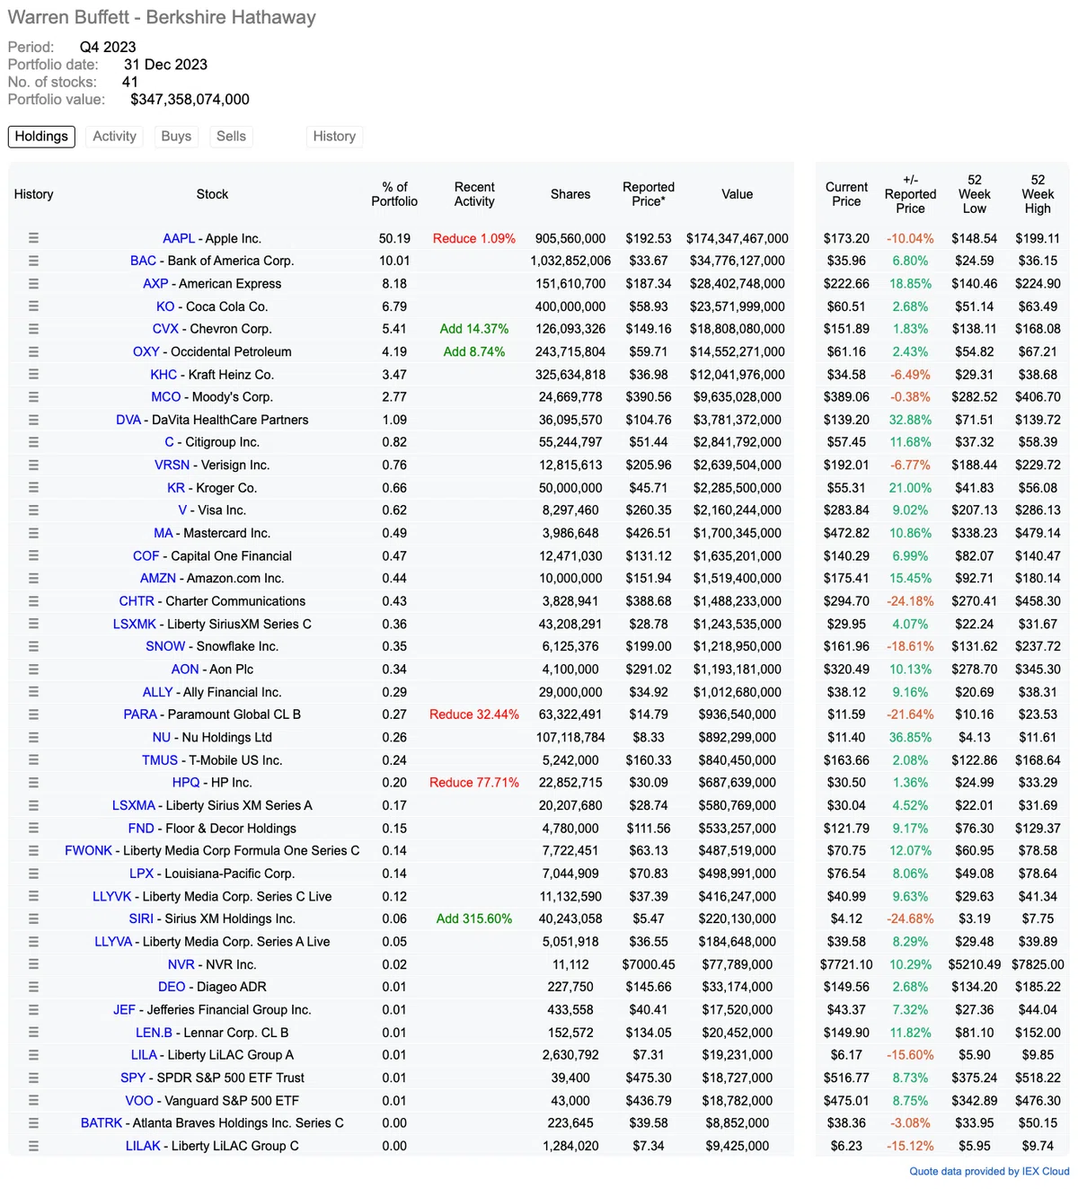Open the KHC ticker link
Viewport: 1078px width, 1189px height.
tap(163, 374)
